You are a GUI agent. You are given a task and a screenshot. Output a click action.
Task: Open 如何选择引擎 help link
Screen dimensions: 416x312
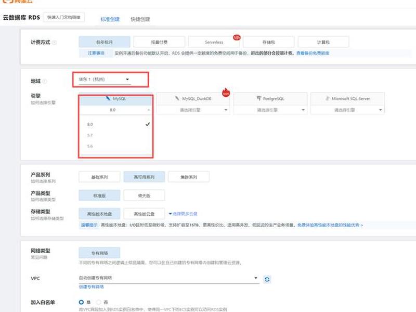(x=43, y=102)
